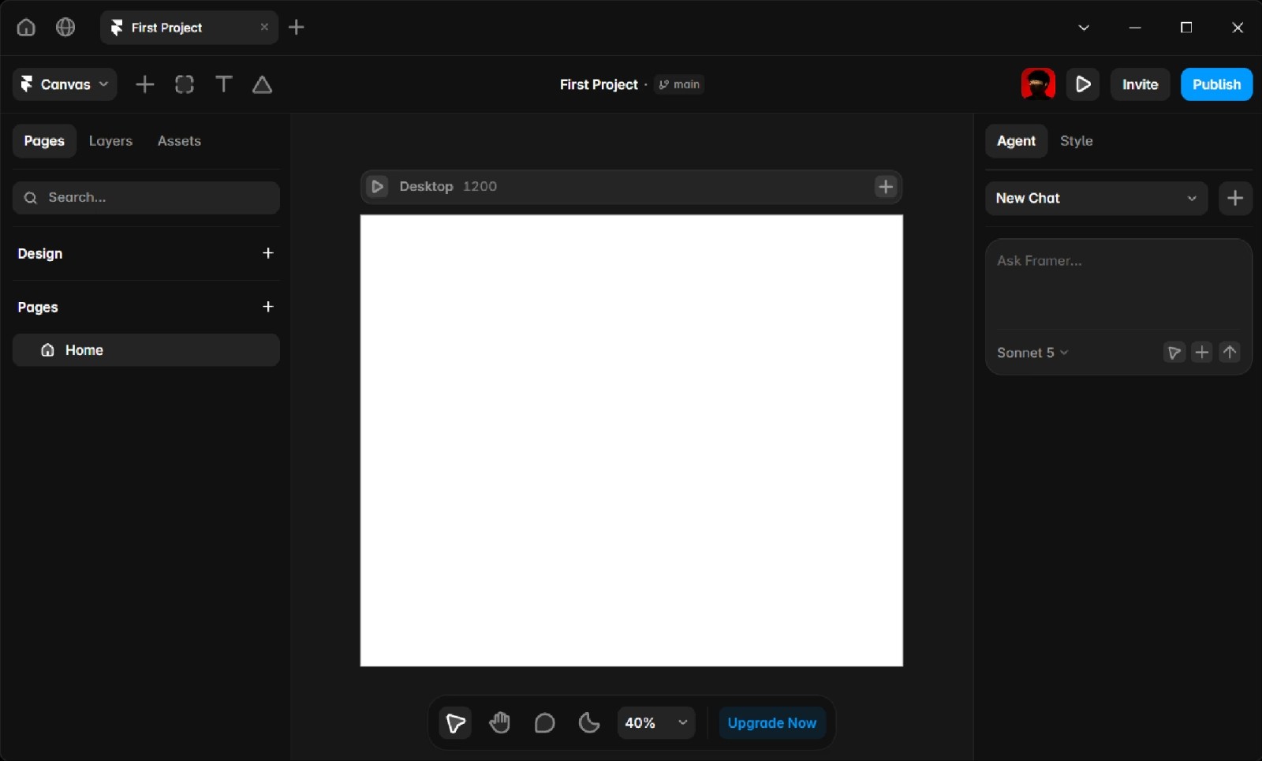Switch to the Pages tab
Screen dimensions: 1262x761
coord(44,141)
